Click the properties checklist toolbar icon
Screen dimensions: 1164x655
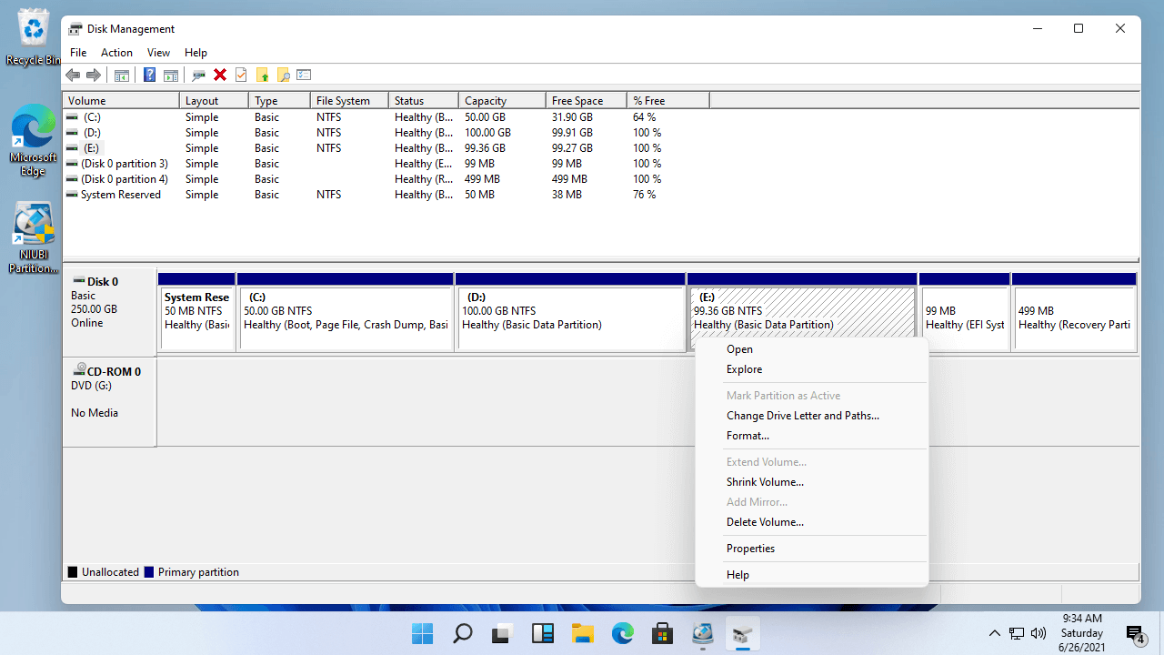click(304, 75)
